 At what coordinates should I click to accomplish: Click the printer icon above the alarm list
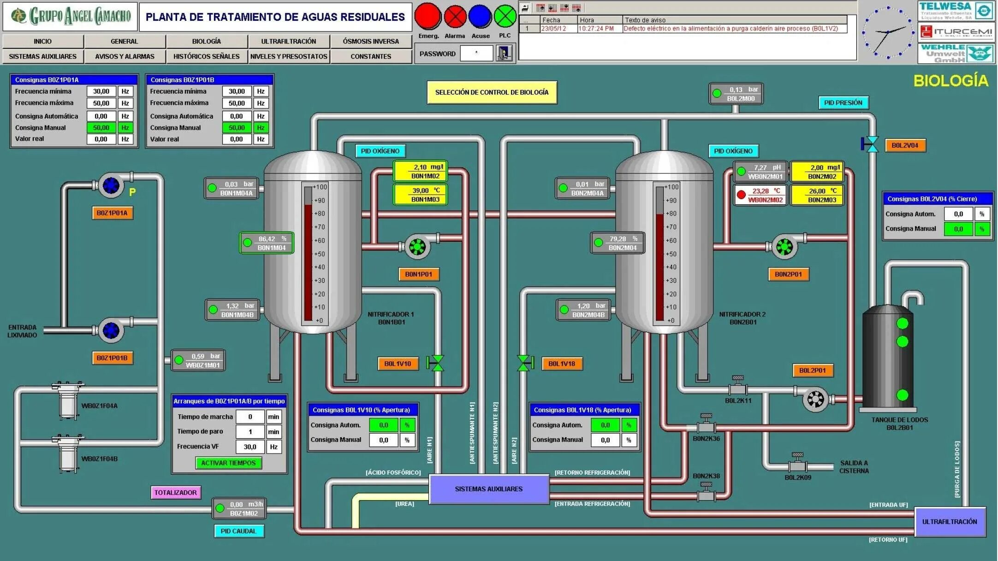coord(524,7)
